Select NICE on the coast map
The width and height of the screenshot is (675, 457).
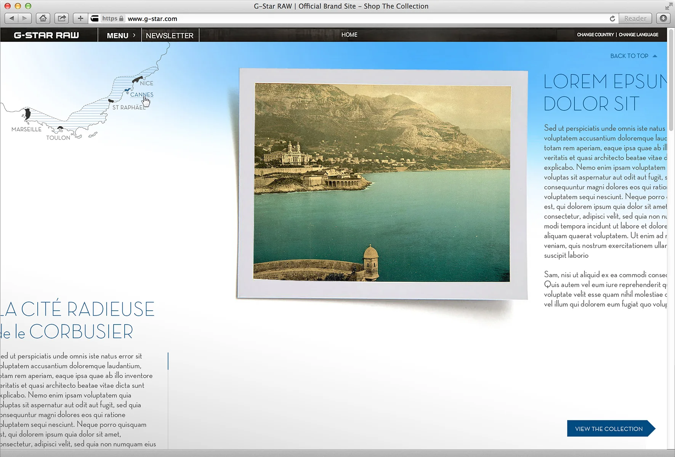pos(146,83)
